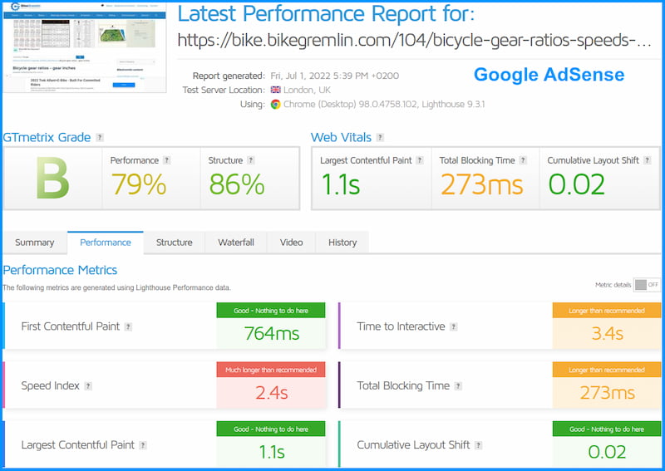Open the History tab
Image resolution: width=665 pixels, height=471 pixels.
[x=342, y=243]
